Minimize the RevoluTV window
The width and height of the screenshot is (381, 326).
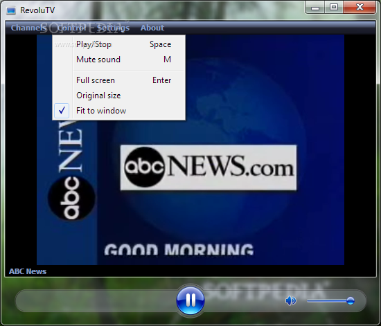click(315, 8)
